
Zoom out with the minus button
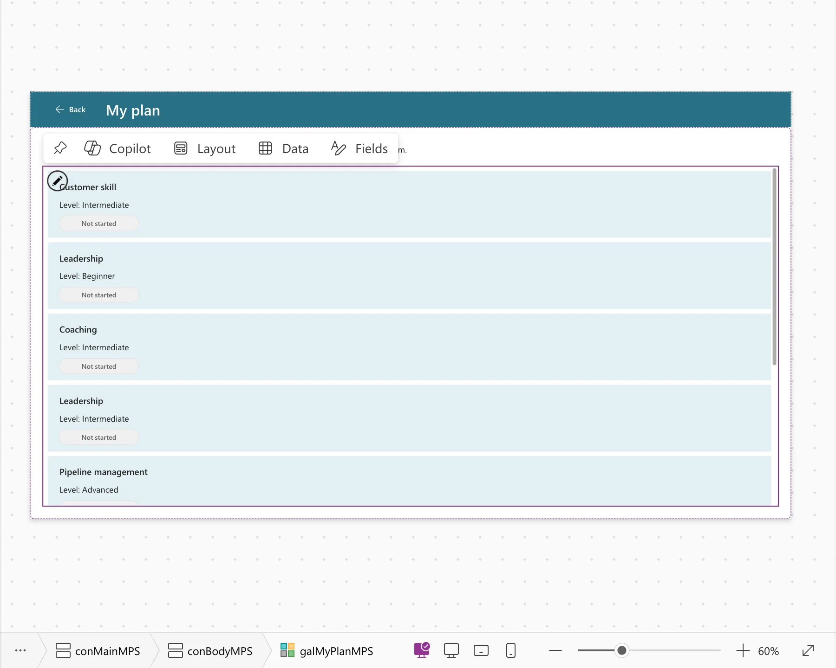coord(555,650)
